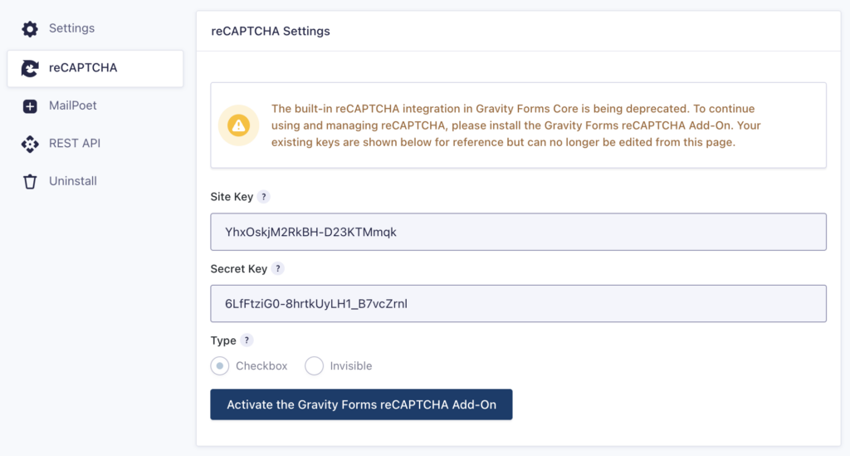The width and height of the screenshot is (850, 456).
Task: Select the Checkbox radio option
Action: click(219, 366)
